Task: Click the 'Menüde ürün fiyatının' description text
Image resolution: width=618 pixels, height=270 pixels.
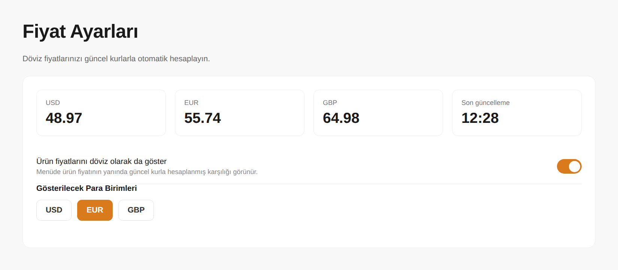Action: coord(147,172)
